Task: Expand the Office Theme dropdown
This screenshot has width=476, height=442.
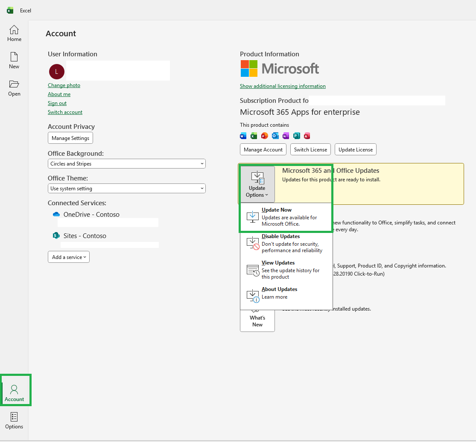Action: (127, 189)
